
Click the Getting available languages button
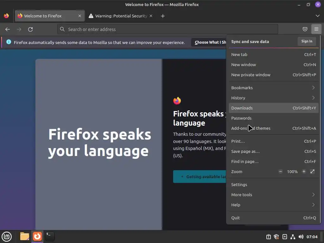point(200,177)
